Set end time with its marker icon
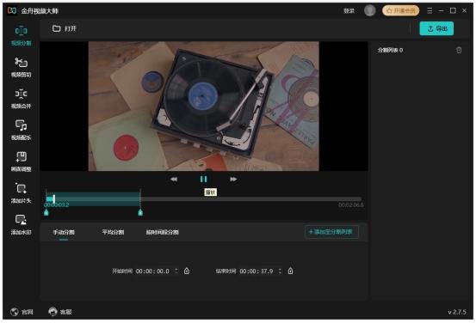This screenshot has height=323, width=476. [291, 271]
